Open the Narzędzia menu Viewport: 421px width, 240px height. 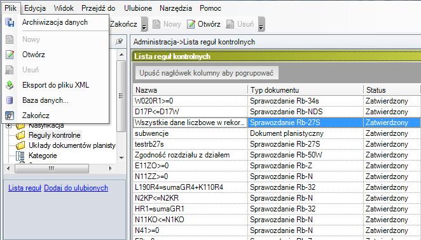click(176, 8)
